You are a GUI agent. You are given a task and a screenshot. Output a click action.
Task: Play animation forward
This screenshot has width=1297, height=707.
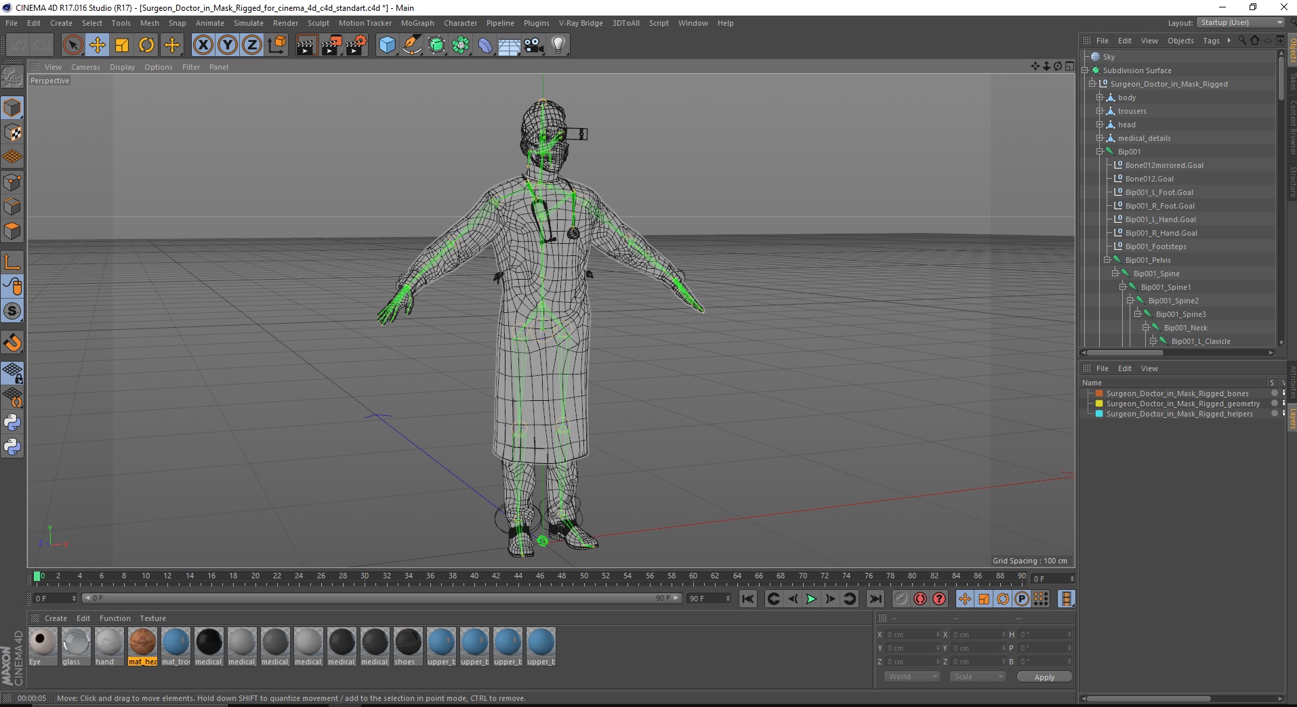click(811, 599)
